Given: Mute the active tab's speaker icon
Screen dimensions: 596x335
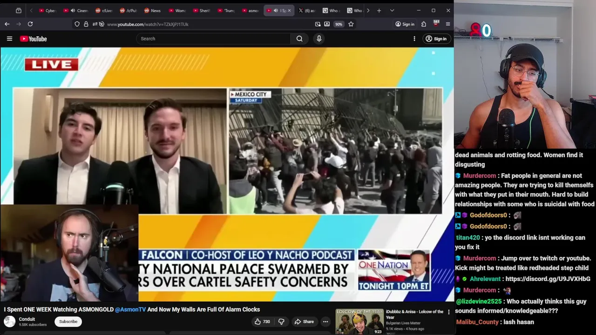Looking at the screenshot, I should [x=276, y=10].
